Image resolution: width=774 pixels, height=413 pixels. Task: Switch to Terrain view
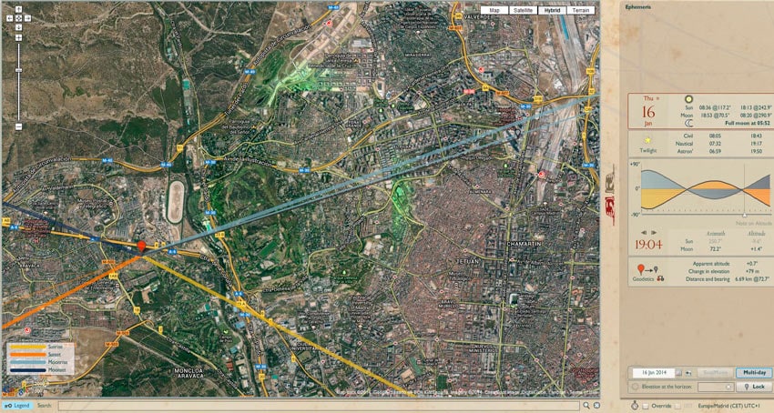581,10
